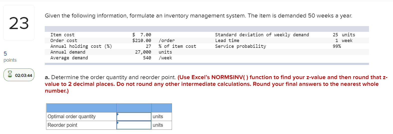Click the 'Optimal order quantity' table label
Viewport: 393px width, 134px height.
[72, 116]
